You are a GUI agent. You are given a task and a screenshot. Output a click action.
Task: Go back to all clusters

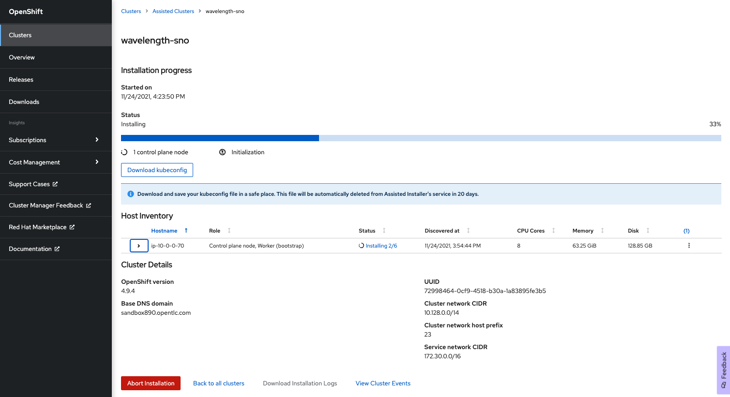tap(219, 383)
